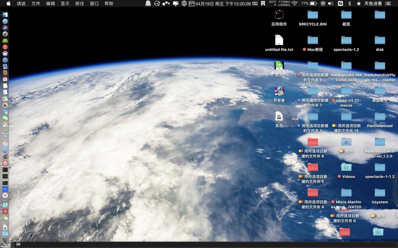398x248 pixels.
Task: Click the volume speaker in the menu bar
Action: point(331,4)
